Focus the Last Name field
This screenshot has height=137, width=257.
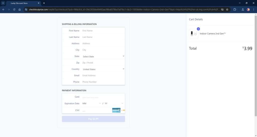(103, 37)
